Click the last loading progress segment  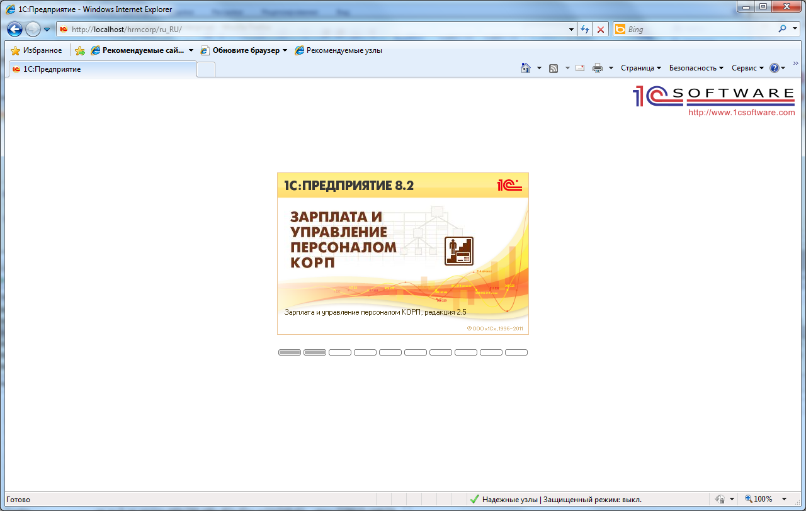516,352
